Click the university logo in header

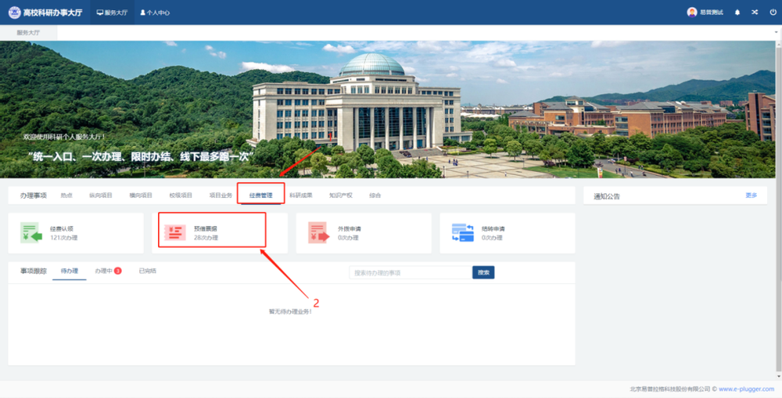(14, 13)
